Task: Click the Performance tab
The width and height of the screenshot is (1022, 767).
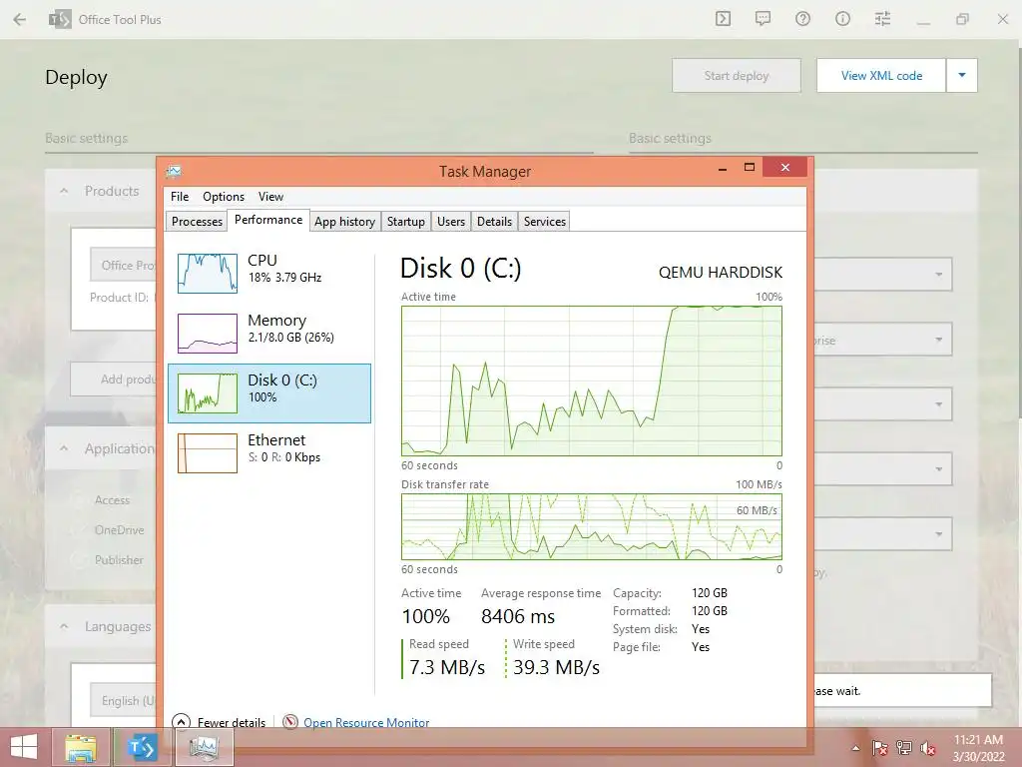Action: [268, 220]
